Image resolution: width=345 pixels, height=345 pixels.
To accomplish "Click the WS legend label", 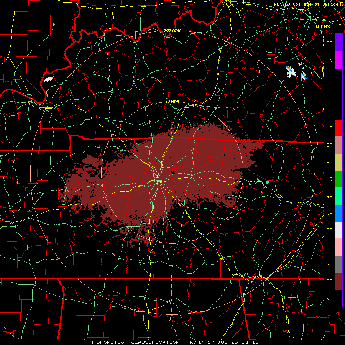I will click(x=329, y=213).
